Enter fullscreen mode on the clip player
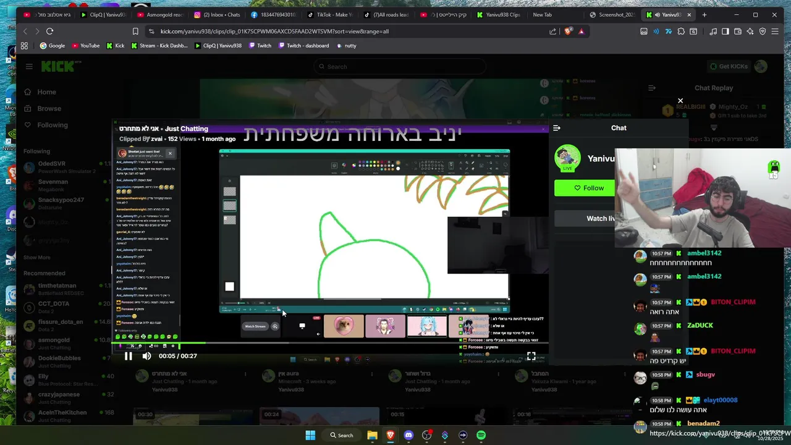 (531, 356)
